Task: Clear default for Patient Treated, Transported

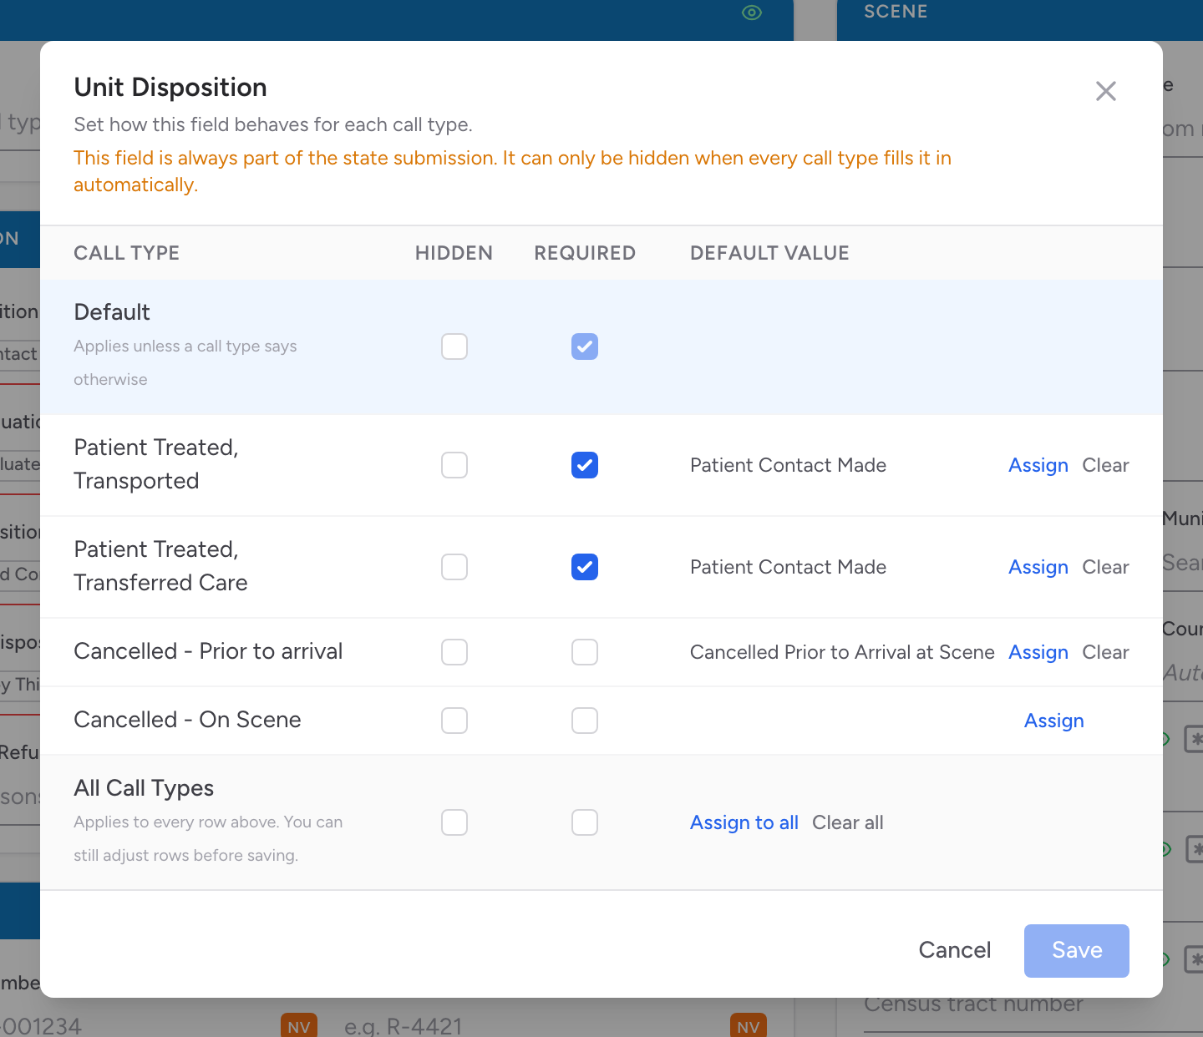Action: [1105, 465]
